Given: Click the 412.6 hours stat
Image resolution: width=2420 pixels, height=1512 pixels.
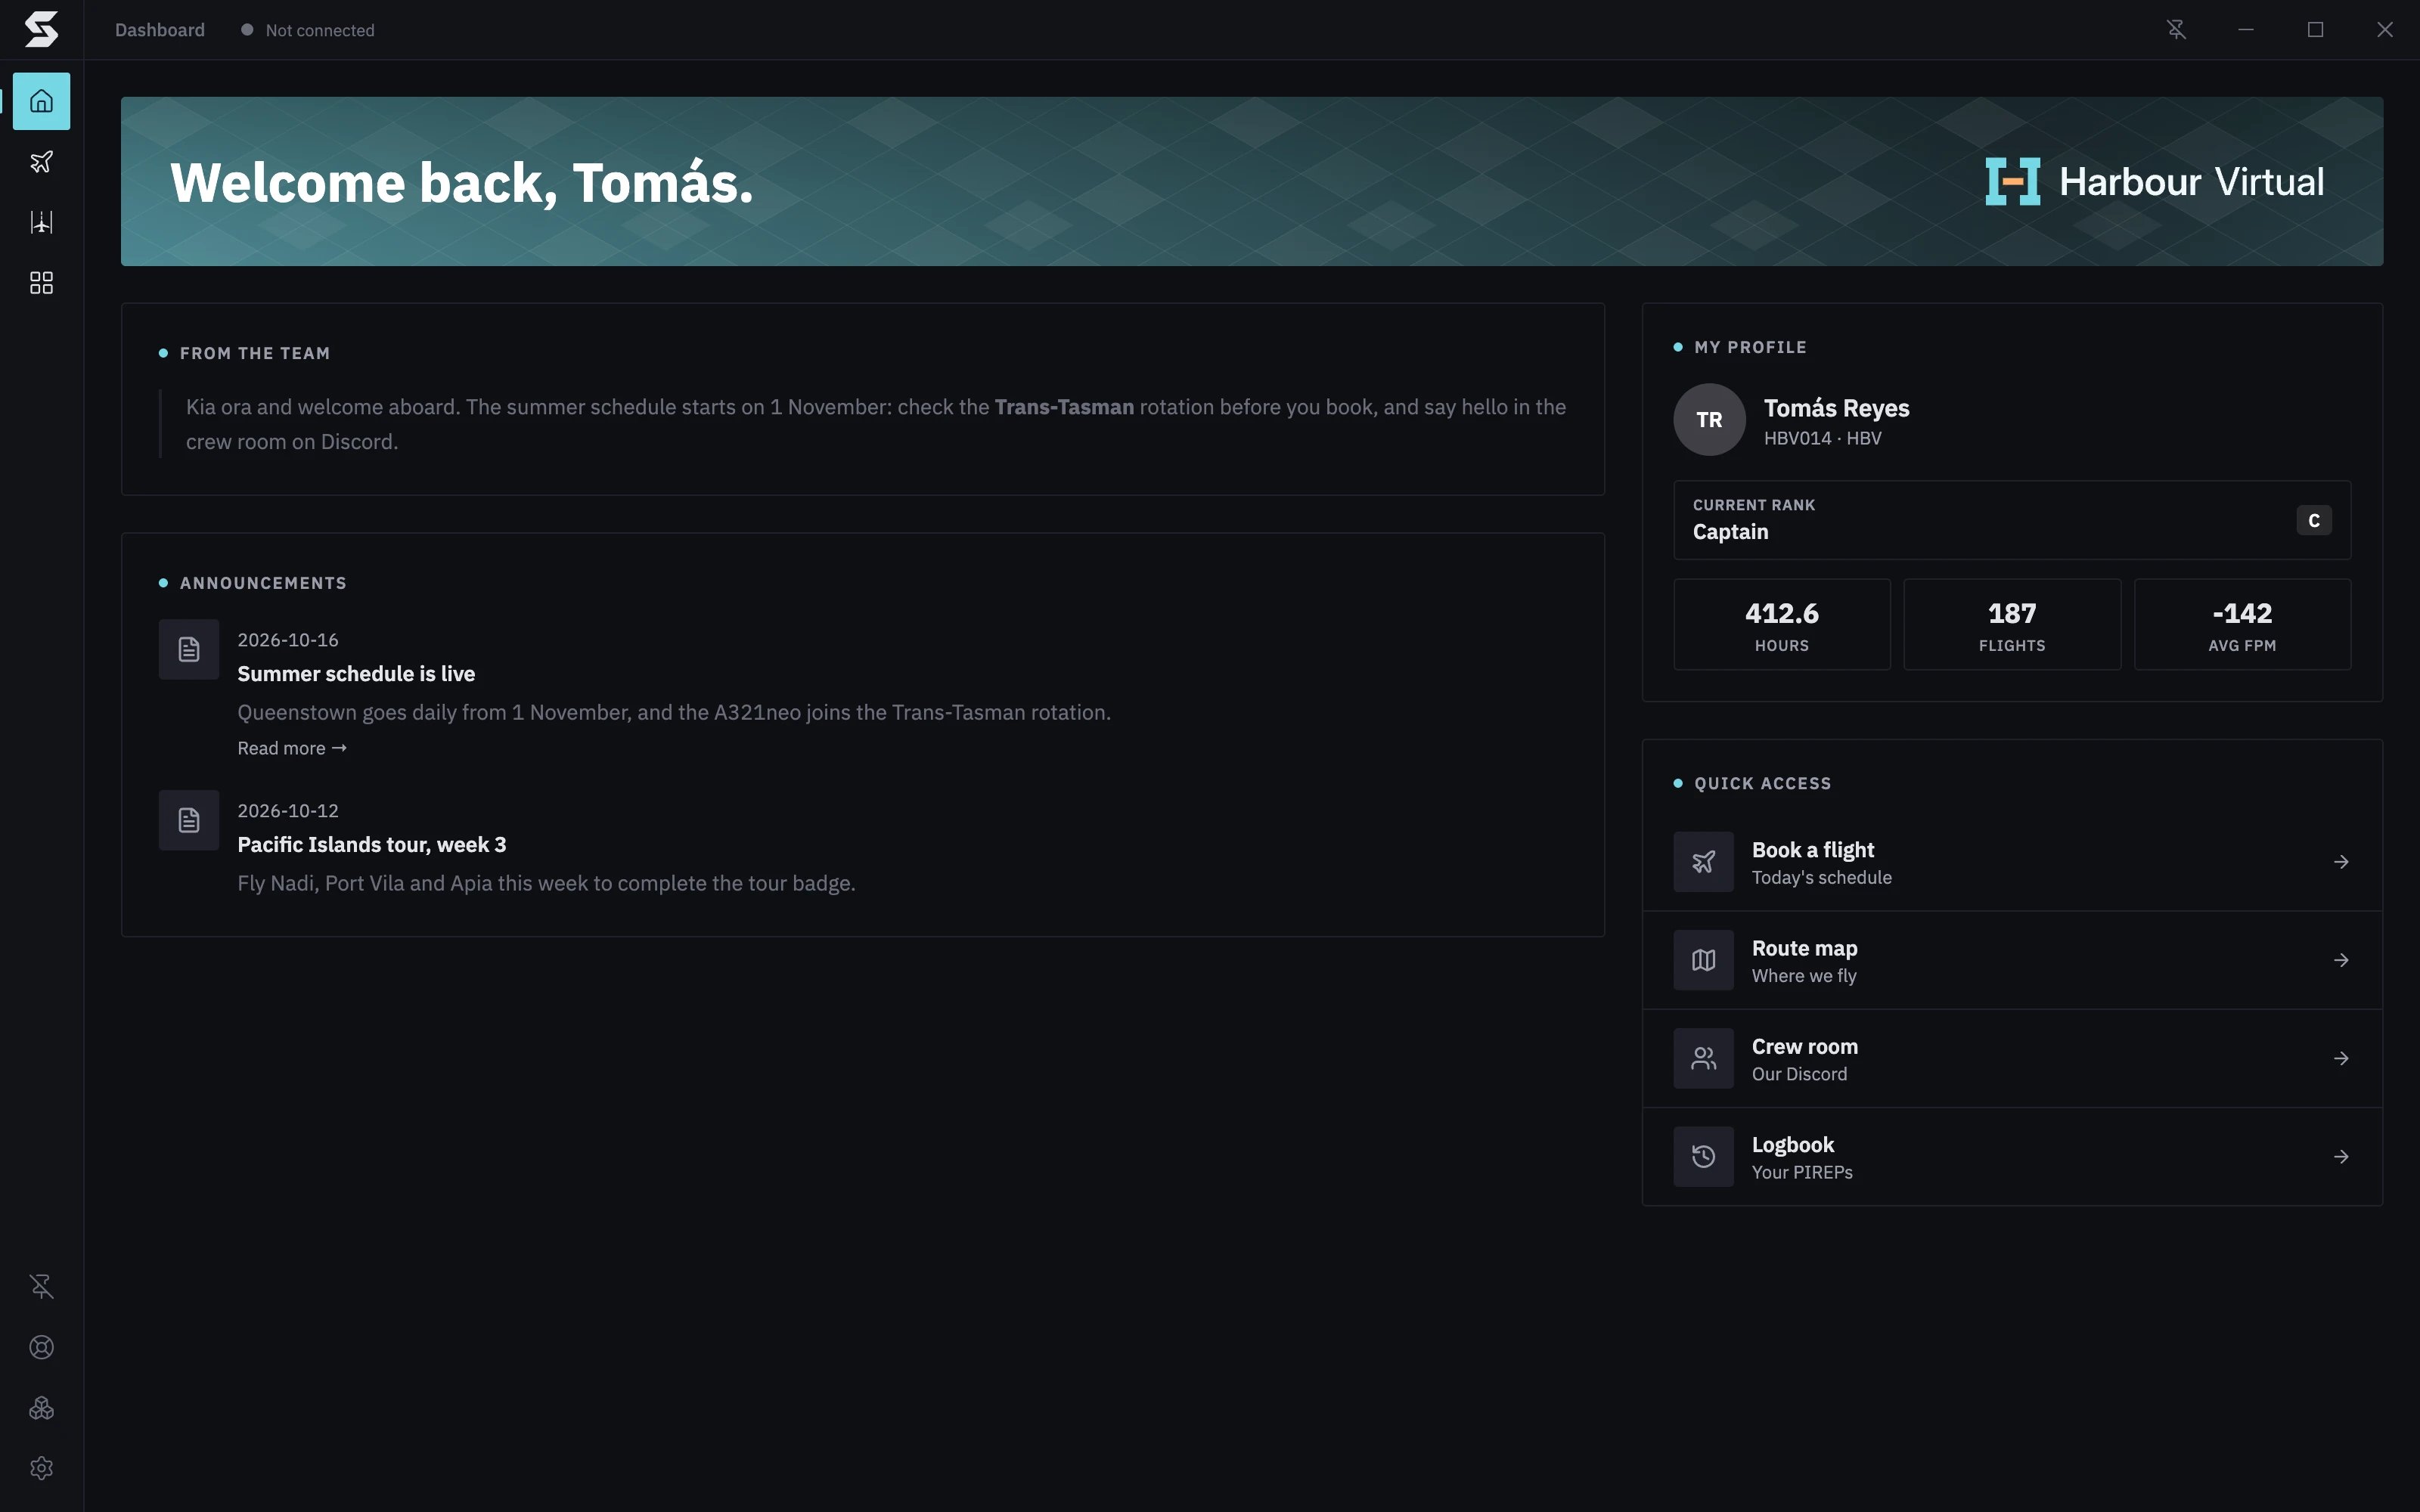Looking at the screenshot, I should 1782,625.
